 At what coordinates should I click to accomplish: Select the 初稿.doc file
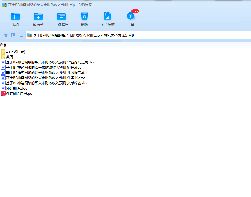pos(41,67)
